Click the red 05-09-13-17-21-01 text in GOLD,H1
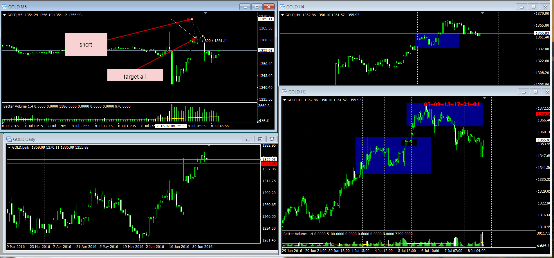554x258 pixels. (452, 104)
